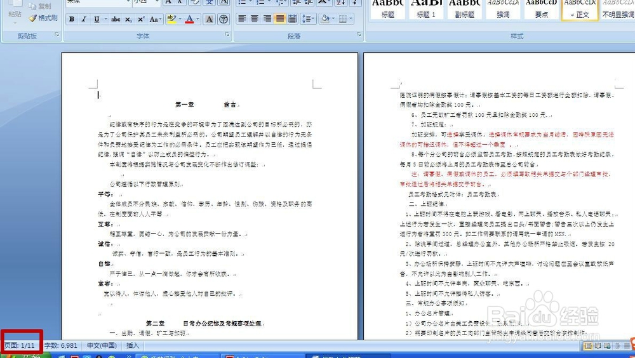The height and width of the screenshot is (358, 635).
Task: Toggle italic text formatting
Action: tap(84, 19)
